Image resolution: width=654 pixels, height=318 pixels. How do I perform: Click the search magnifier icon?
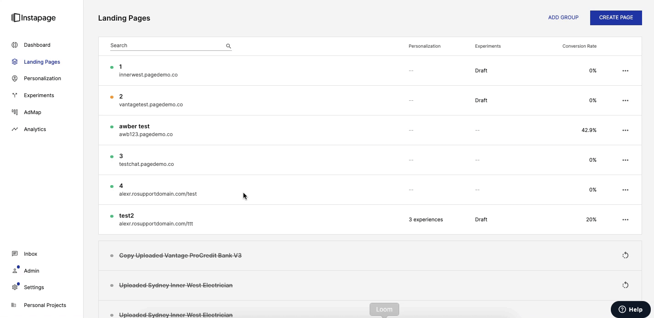click(x=228, y=46)
